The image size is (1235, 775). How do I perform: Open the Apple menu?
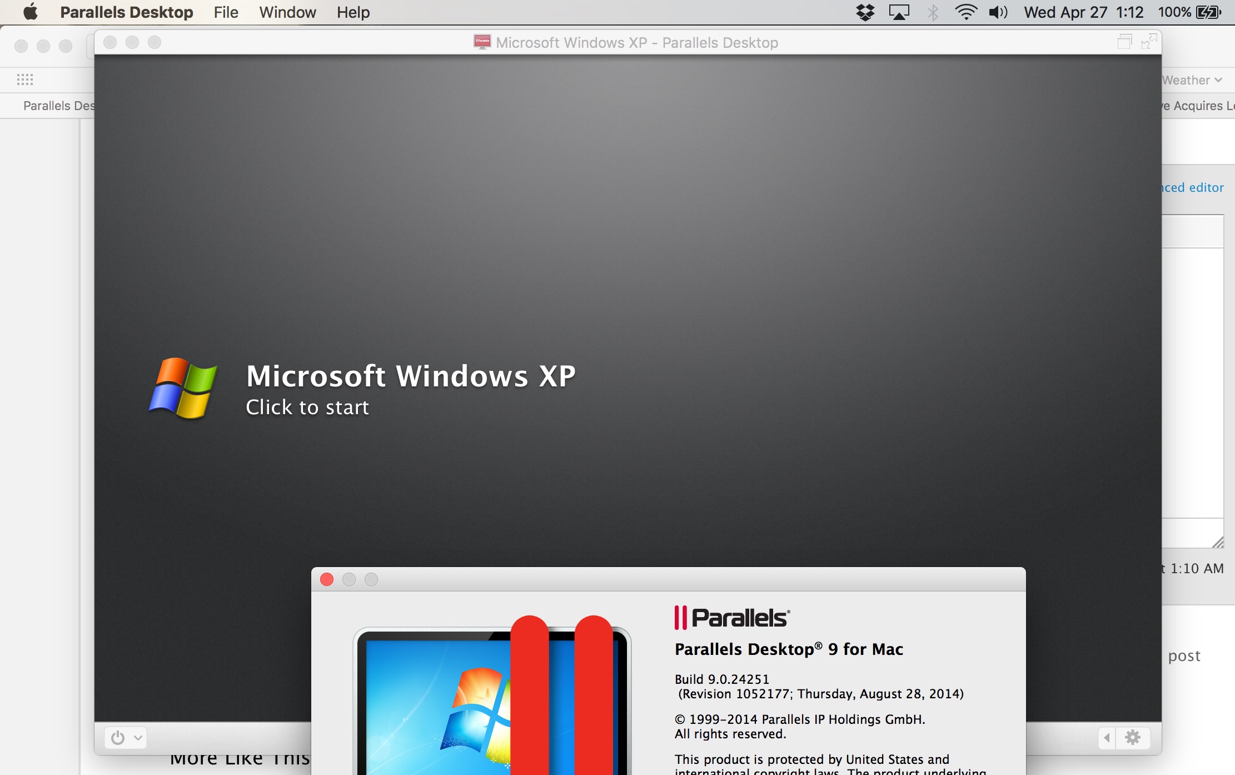31,12
